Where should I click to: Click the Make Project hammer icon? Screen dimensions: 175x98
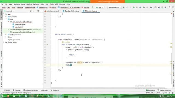coord(92,7)
